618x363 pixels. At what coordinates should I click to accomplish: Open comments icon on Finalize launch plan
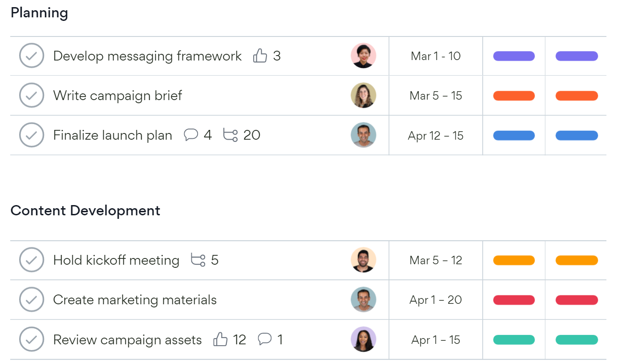coord(191,135)
